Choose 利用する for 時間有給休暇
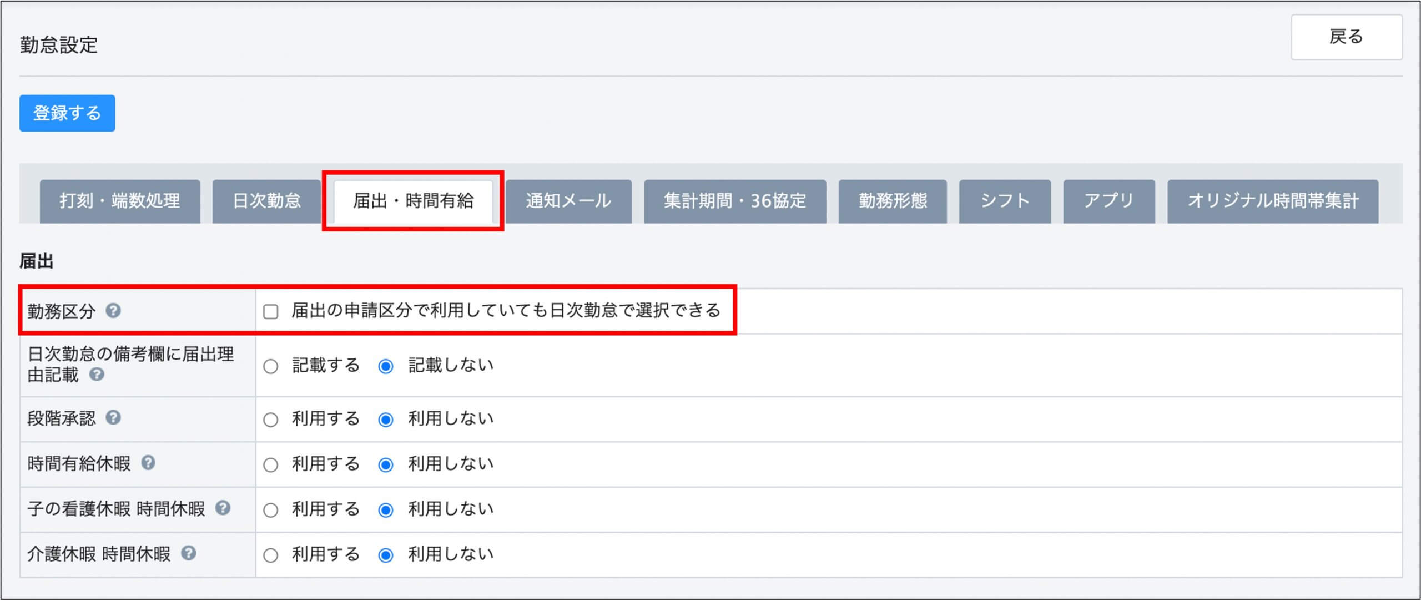 coord(271,464)
